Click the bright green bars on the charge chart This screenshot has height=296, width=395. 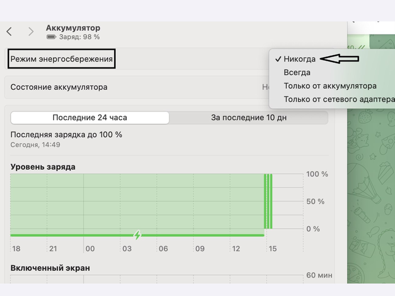(268, 201)
